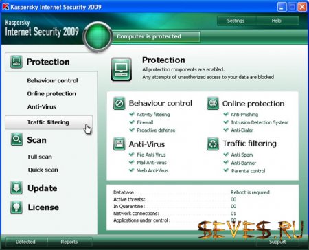Image resolution: width=309 pixels, height=250 pixels.
Task: Click the Intrusion Detection System checkmark
Action: click(226, 122)
